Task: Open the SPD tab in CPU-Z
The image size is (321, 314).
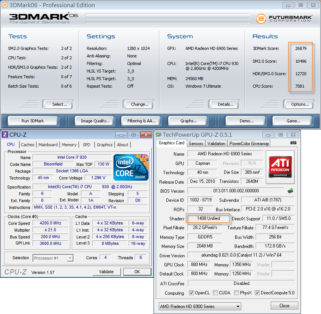Action: (86, 145)
